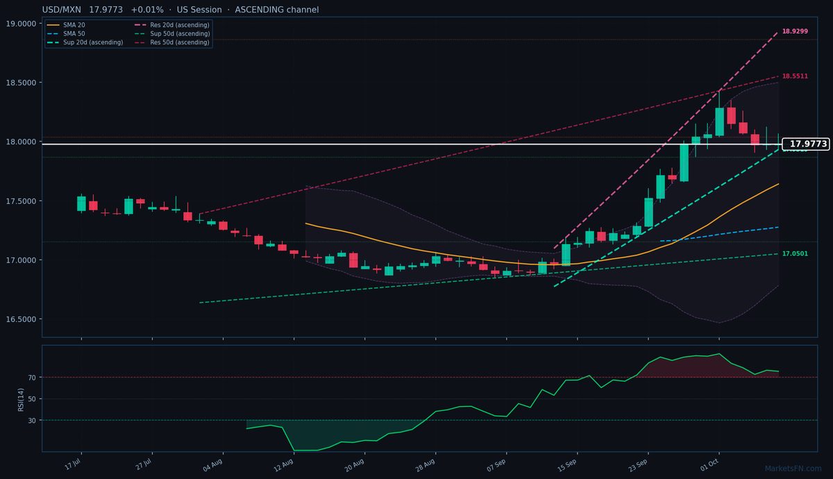
Task: Click the 15 Sep date label
Action: [x=569, y=463]
